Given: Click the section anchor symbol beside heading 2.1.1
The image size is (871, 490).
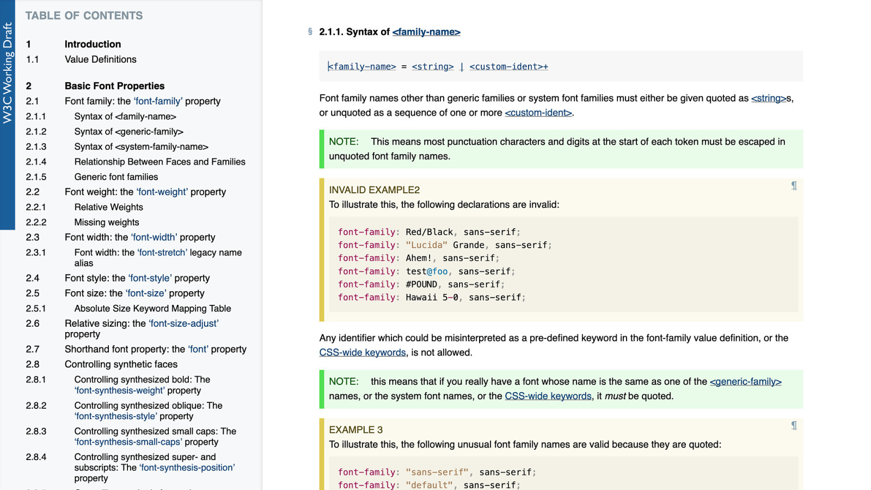Looking at the screenshot, I should 310,32.
